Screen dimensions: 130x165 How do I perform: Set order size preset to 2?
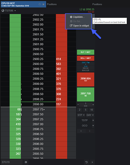pos(80,110)
